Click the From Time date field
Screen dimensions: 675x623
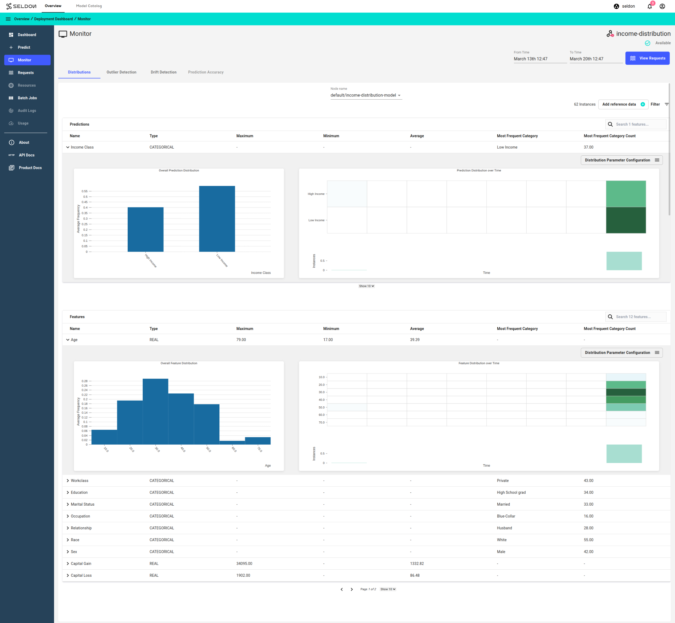click(540, 59)
